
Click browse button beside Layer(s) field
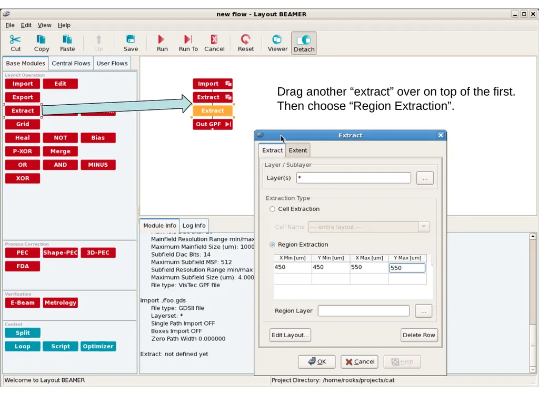(425, 178)
